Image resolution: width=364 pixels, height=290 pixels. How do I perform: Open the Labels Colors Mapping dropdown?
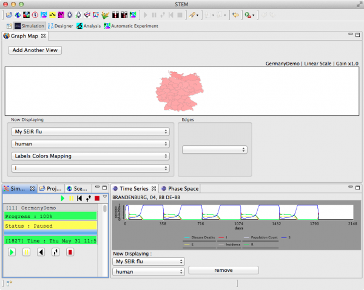90,156
